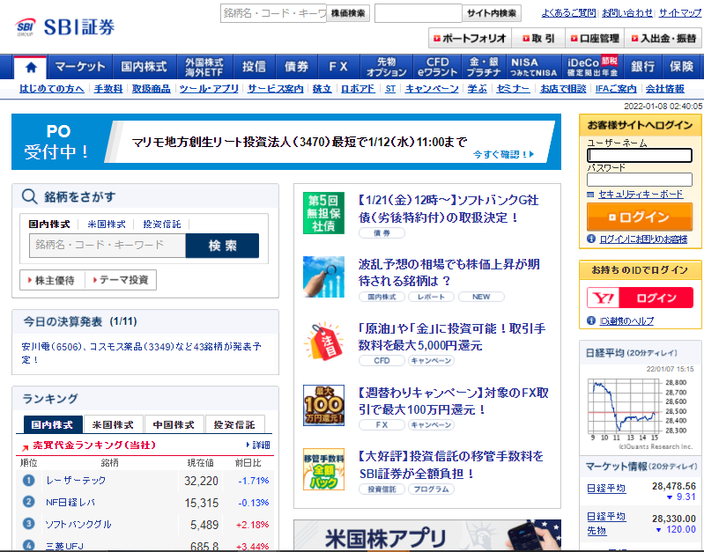The image size is (704, 552).
Task: Click the Yahoo Y! login icon
Action: [603, 298]
